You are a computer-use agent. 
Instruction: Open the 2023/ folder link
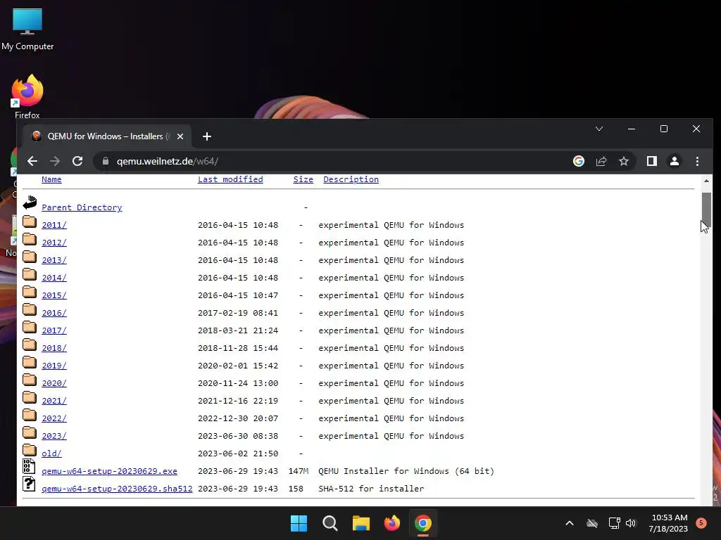54,436
